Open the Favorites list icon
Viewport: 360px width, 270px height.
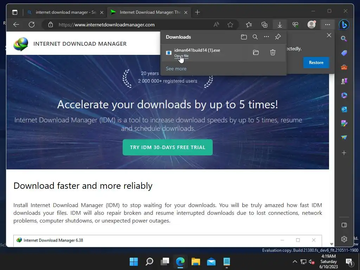[x=249, y=25]
